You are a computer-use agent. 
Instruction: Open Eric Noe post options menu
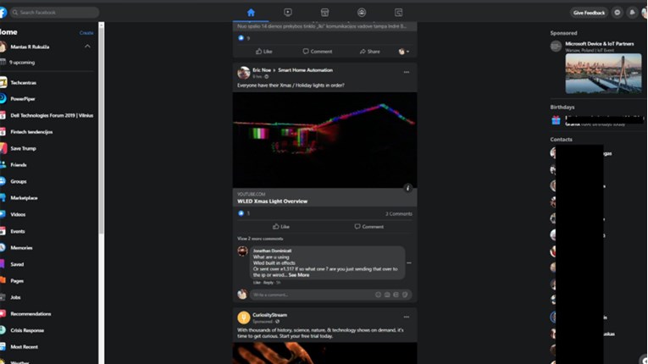pyautogui.click(x=407, y=72)
